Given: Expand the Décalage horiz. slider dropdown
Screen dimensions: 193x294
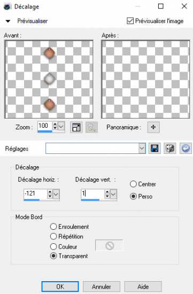Looking at the screenshot, I should click(x=56, y=194).
